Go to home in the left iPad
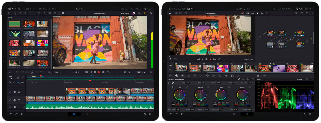 pos(144,114)
